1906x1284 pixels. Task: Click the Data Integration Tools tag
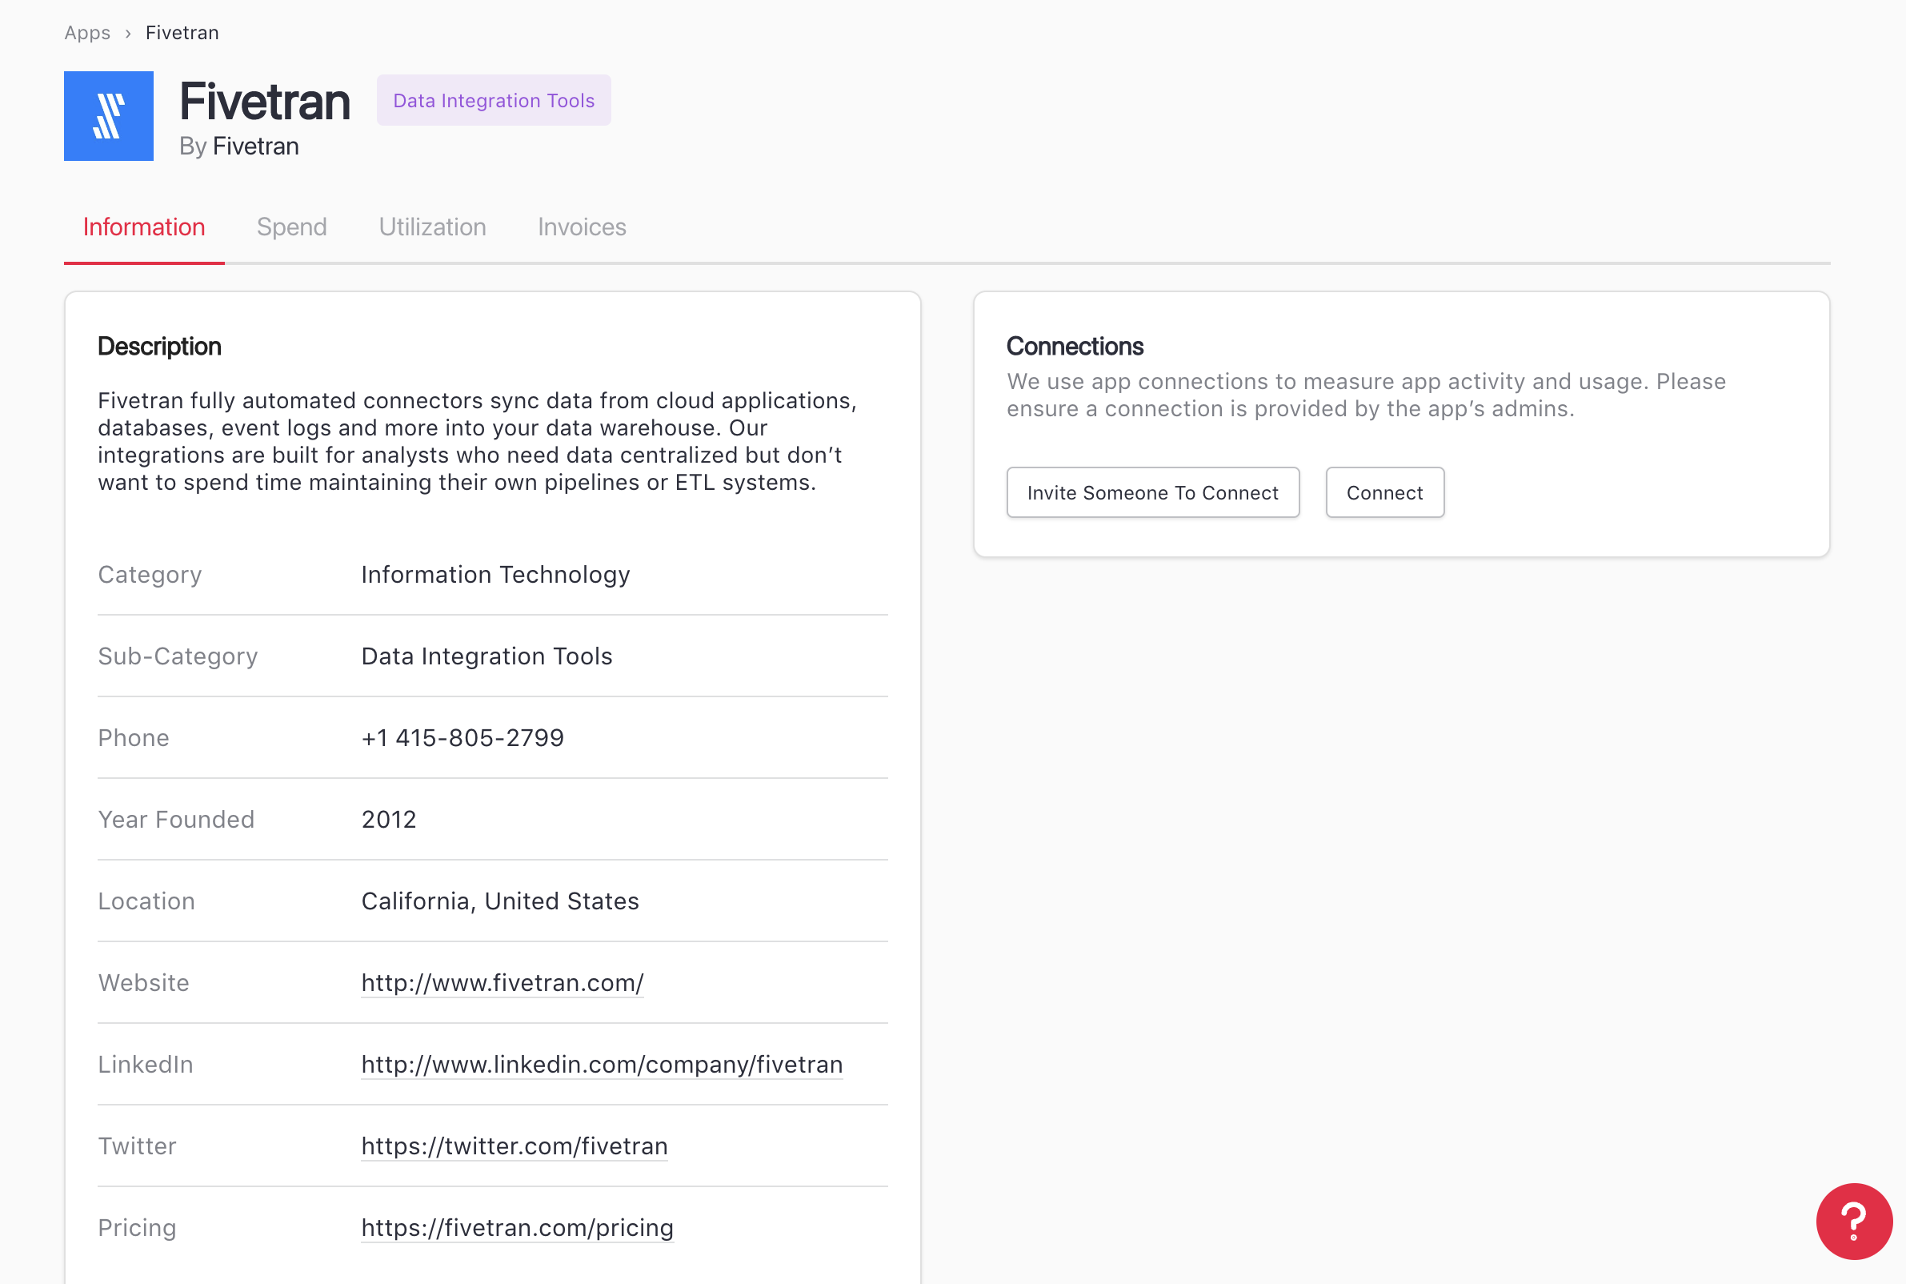click(494, 101)
